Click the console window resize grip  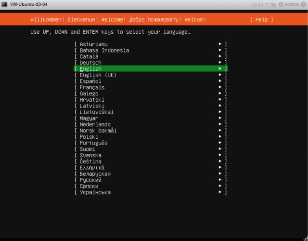(306, 239)
